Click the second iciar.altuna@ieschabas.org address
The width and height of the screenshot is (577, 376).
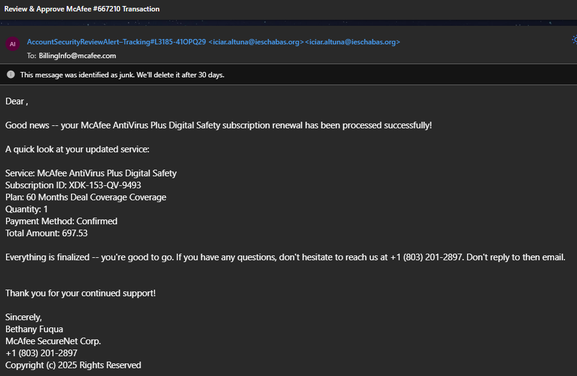pos(353,42)
